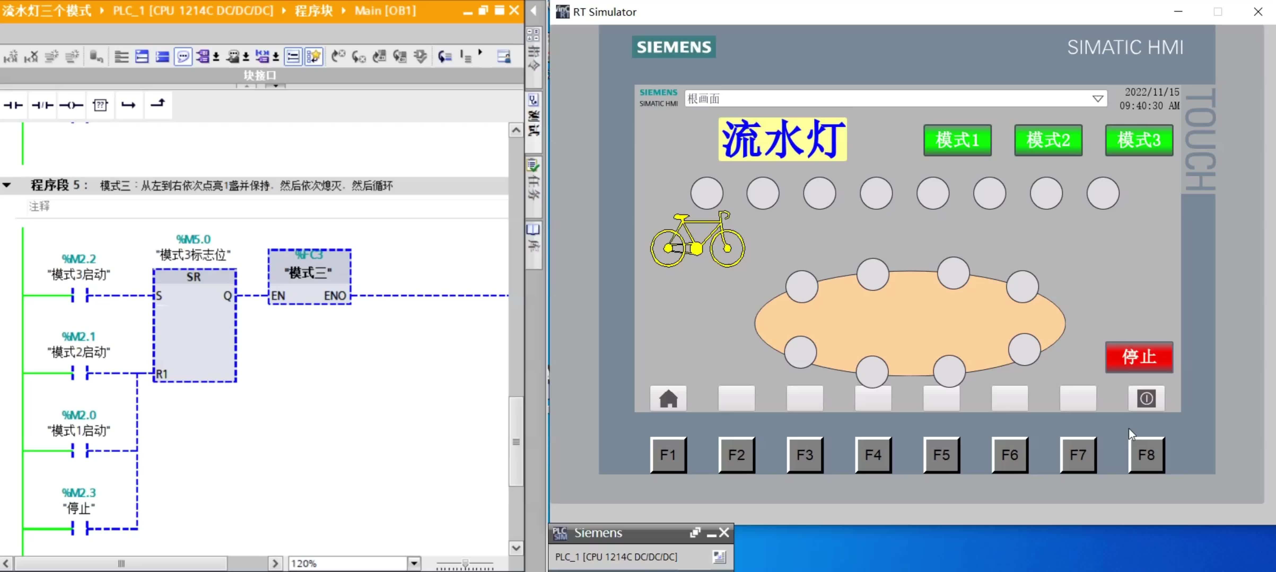
Task: Show more toolbar icons arrow
Action: [480, 52]
